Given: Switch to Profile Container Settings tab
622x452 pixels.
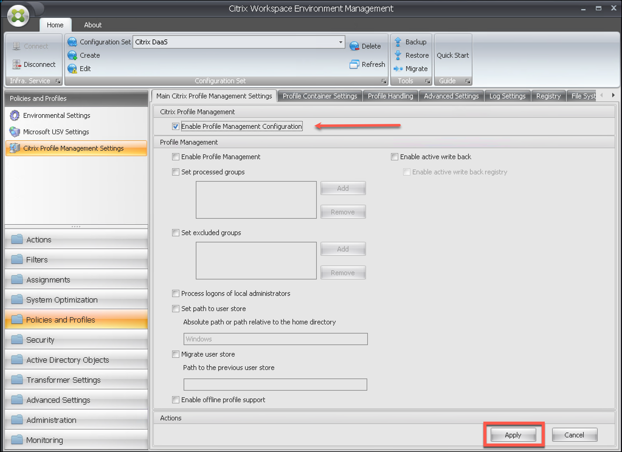Looking at the screenshot, I should [x=320, y=96].
